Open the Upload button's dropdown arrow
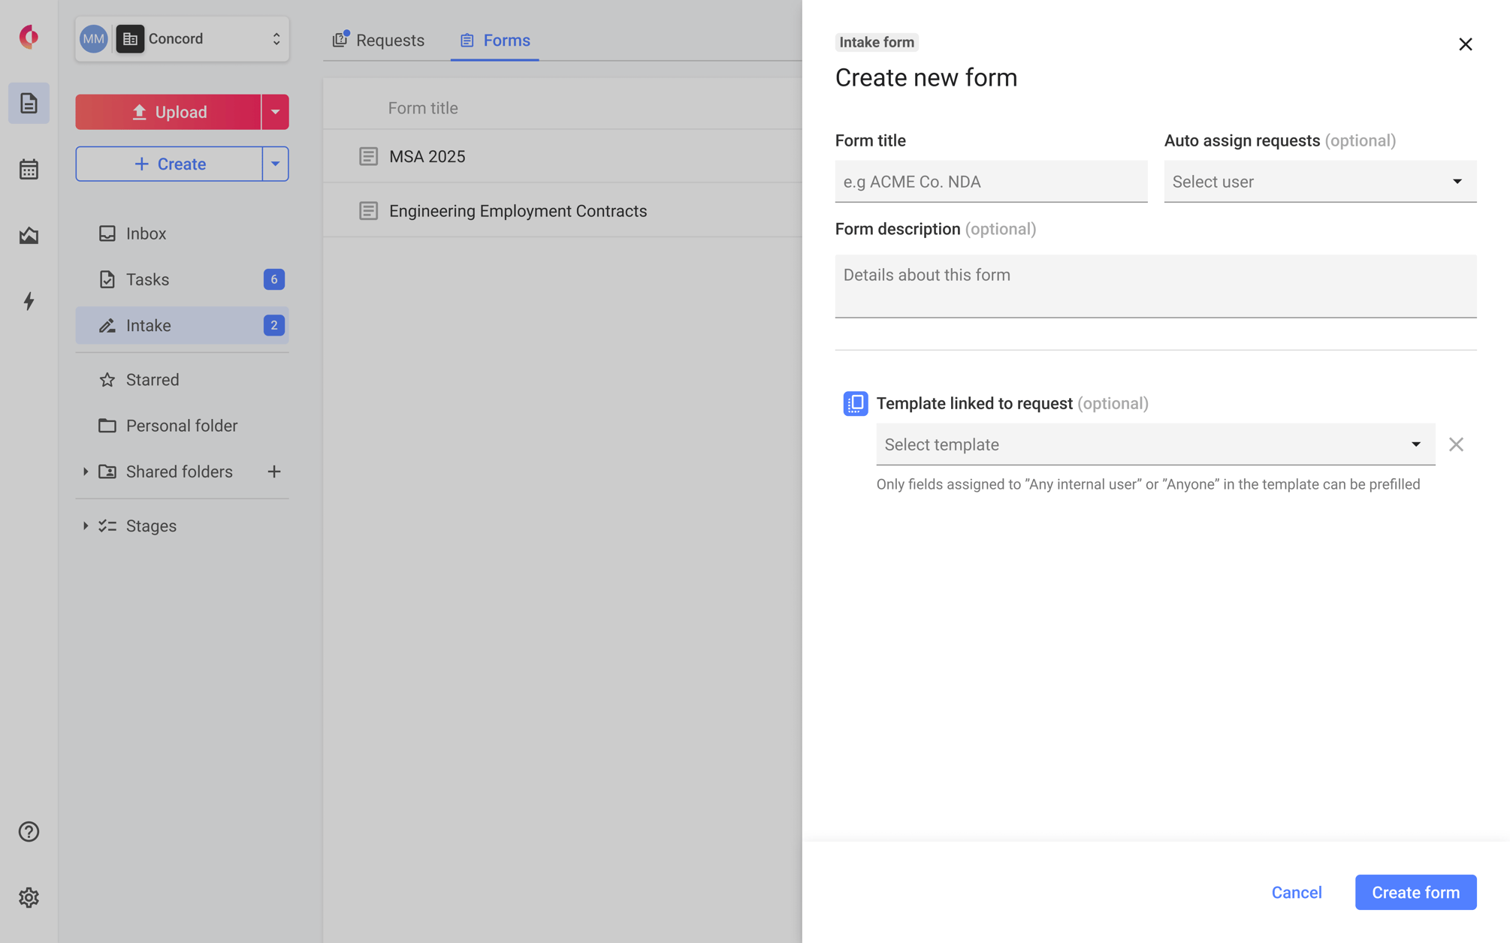1510x943 pixels. [275, 111]
